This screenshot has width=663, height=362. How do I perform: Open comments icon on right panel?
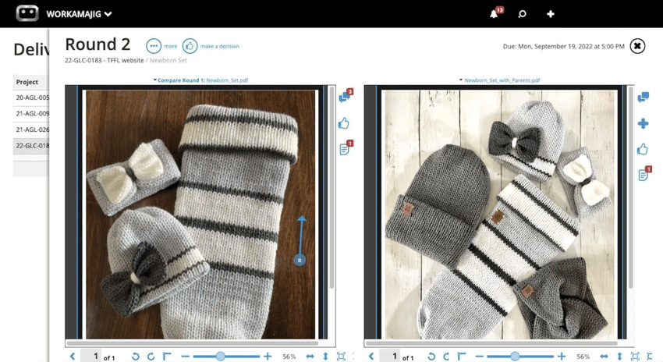click(x=643, y=98)
